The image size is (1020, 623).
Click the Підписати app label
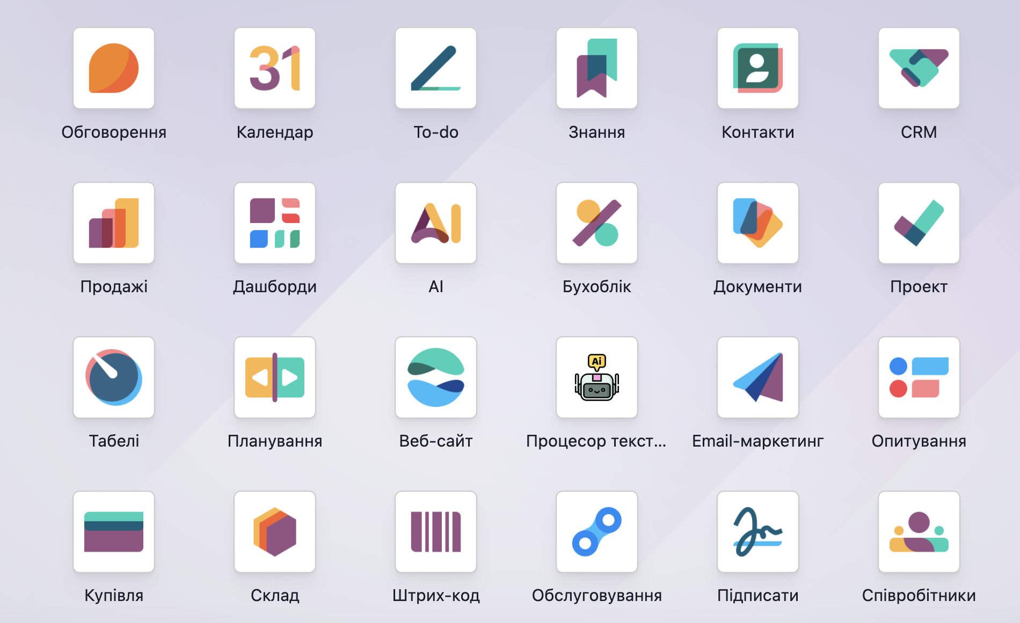pyautogui.click(x=758, y=595)
